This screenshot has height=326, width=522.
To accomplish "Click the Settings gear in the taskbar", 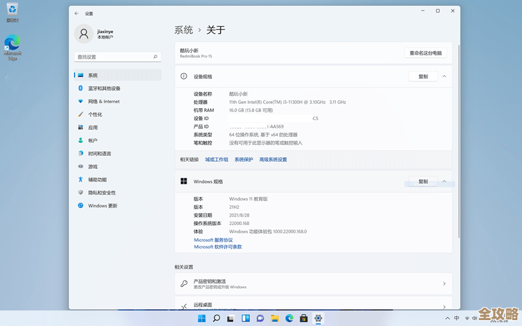I will pos(318,318).
